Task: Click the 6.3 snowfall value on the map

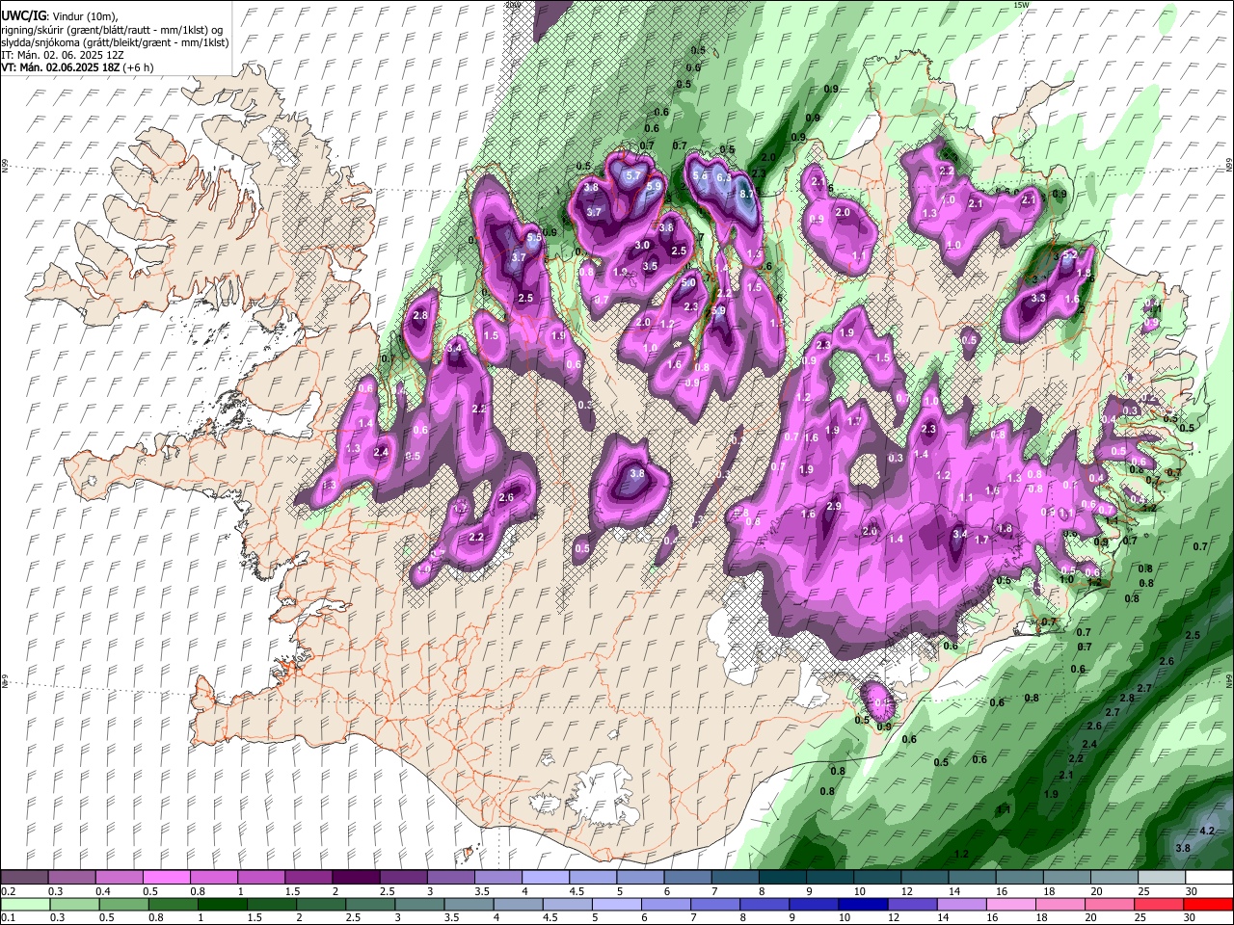Action: tap(725, 177)
